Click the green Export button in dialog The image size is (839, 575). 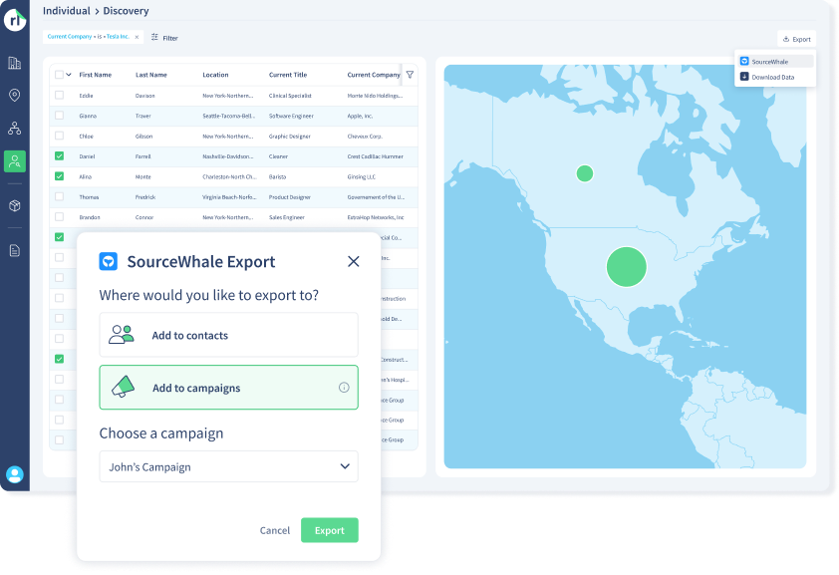pos(330,530)
